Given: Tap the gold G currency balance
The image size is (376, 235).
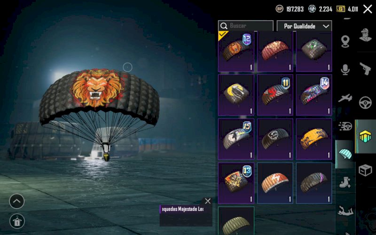Looking at the screenshot, I should [x=347, y=9].
